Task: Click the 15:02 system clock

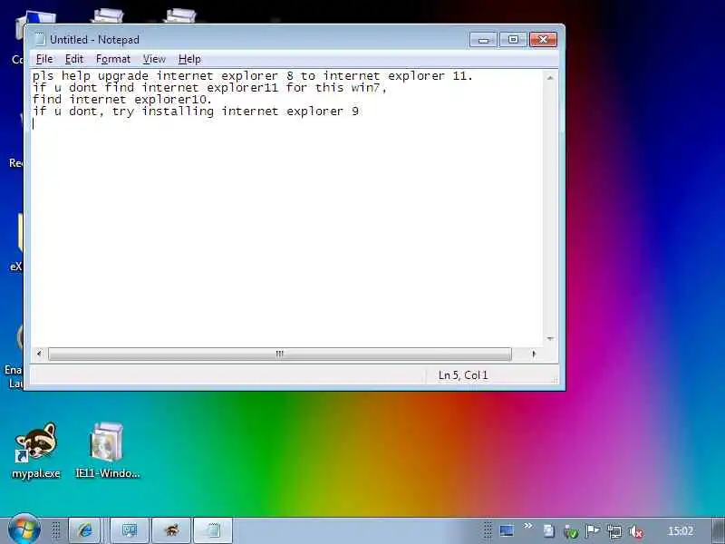Action: tap(681, 531)
